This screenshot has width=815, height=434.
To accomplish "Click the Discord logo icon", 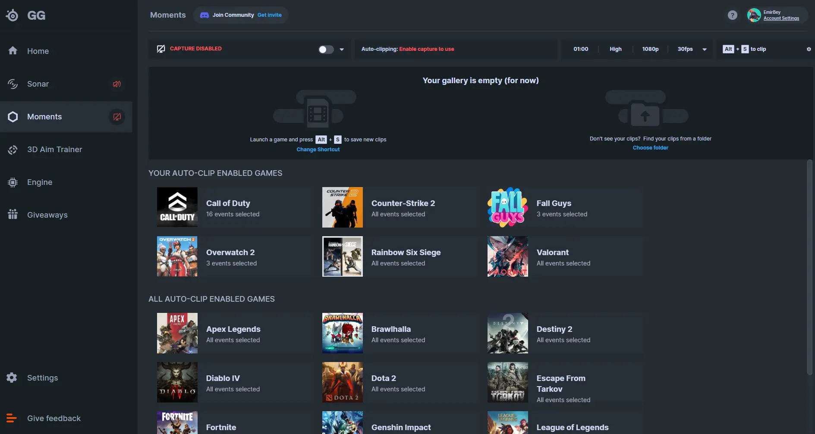I will pos(205,15).
